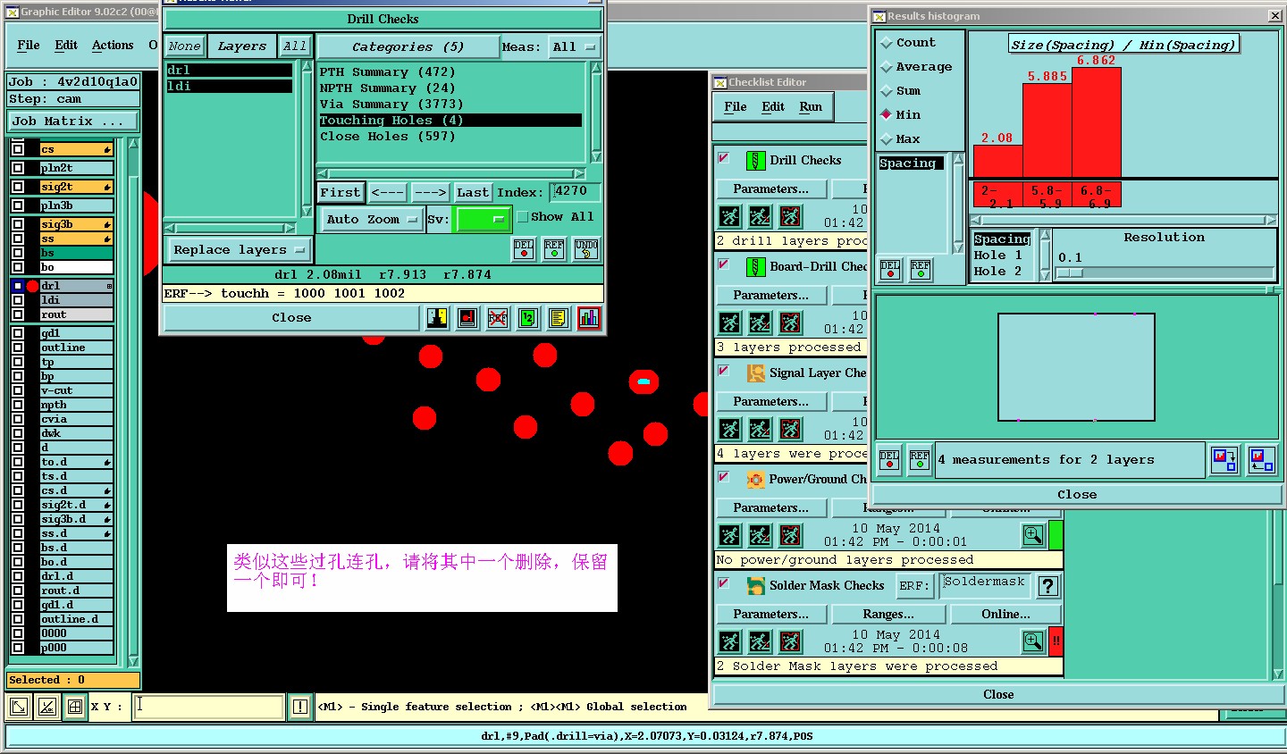Click the leftmost icon in bottom-left toolbar
1287x754 pixels.
click(x=18, y=707)
